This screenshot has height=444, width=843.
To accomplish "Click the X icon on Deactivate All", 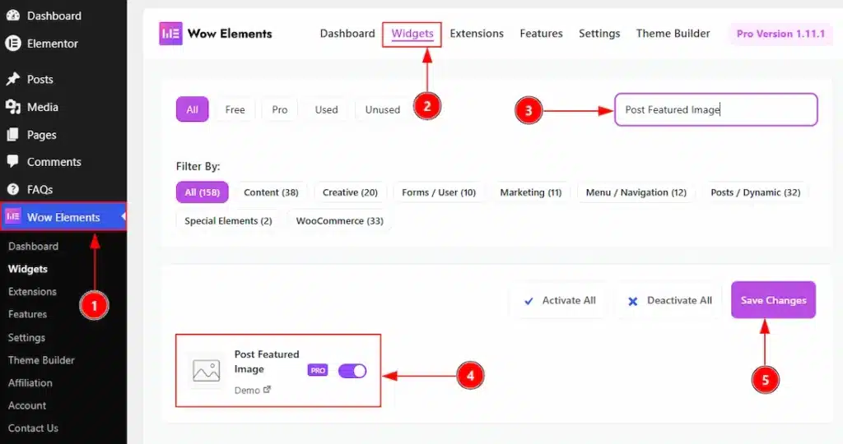I will coord(633,301).
